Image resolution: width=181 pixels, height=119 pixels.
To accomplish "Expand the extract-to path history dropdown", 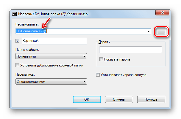I will [149, 31].
